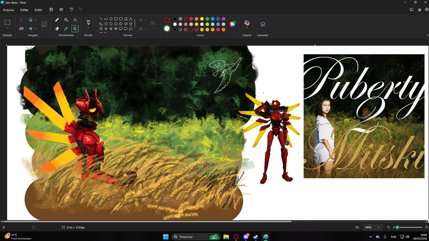Pick the yellow swatch in top color row

202,19
